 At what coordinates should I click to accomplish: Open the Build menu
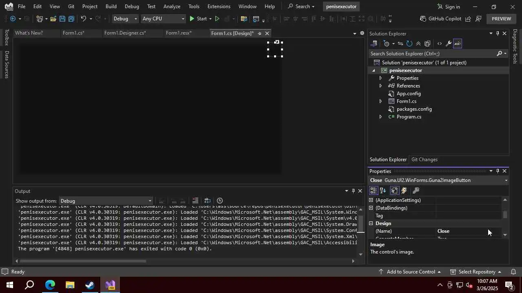tap(111, 7)
